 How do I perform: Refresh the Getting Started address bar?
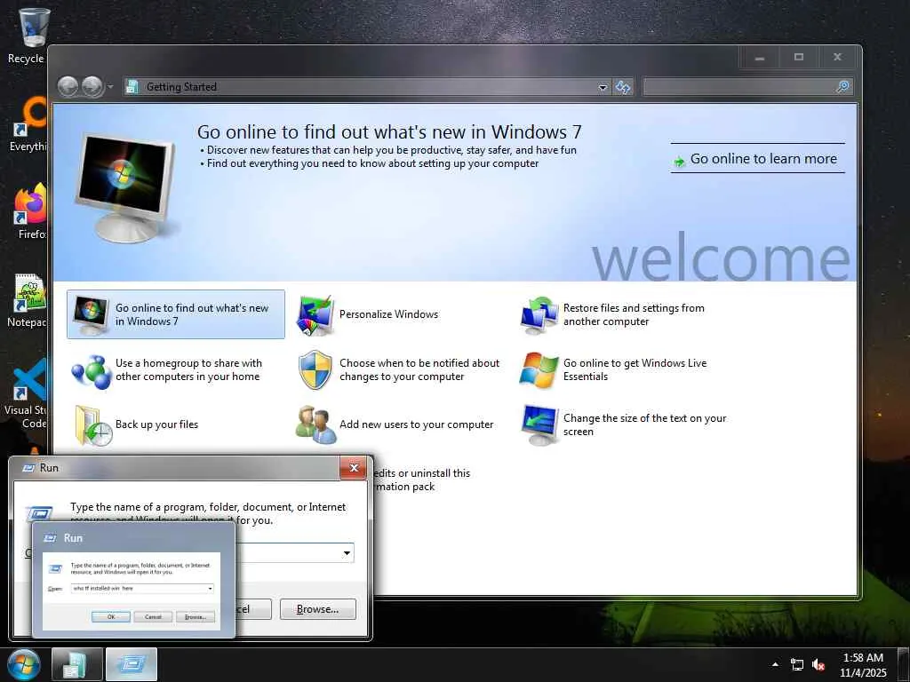click(x=623, y=87)
